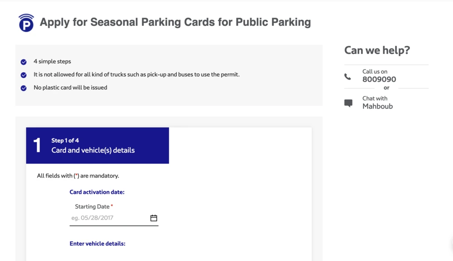The width and height of the screenshot is (453, 261).
Task: Click the phone icon beside Call us on
Action: click(348, 77)
